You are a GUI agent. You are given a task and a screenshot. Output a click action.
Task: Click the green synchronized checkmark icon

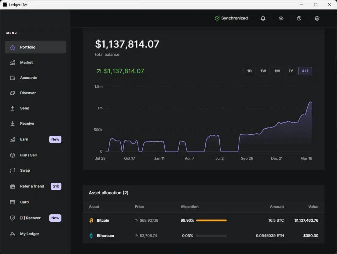[x=217, y=18]
